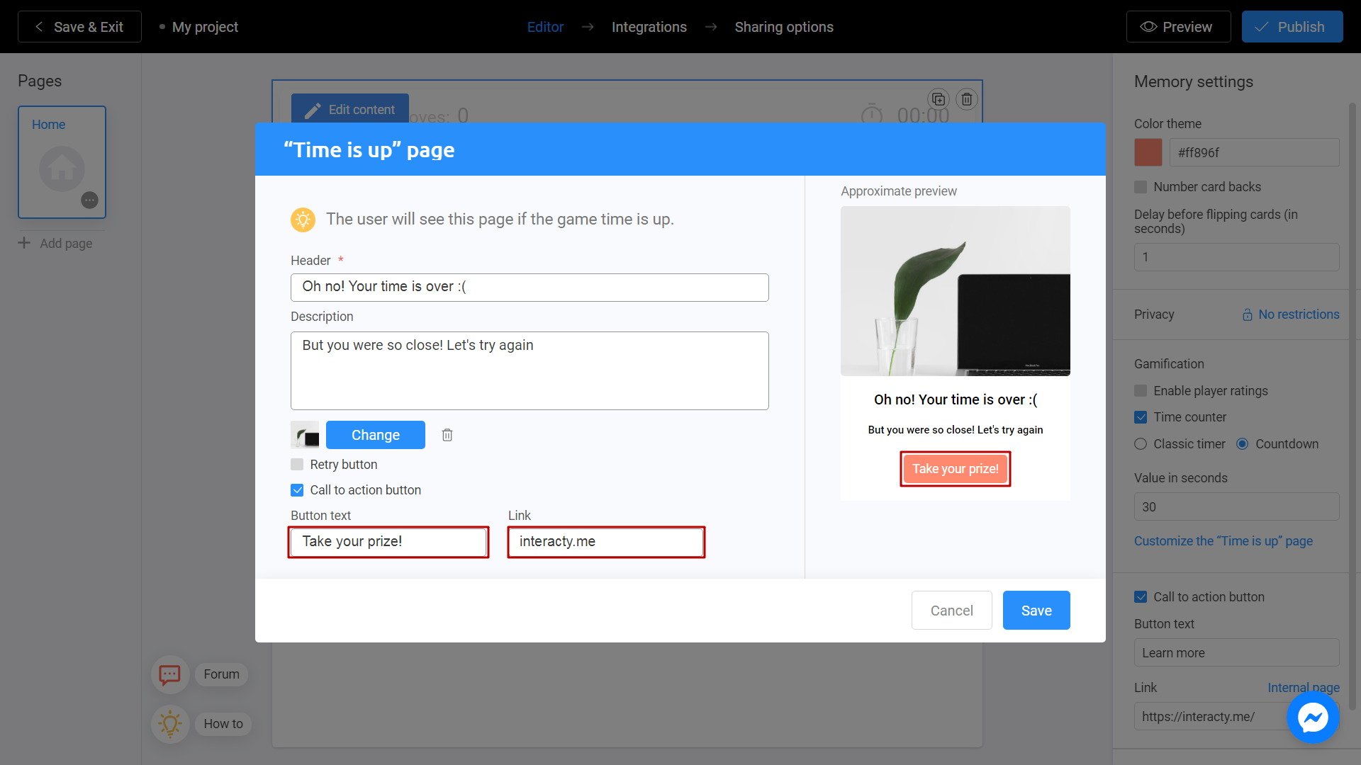Select the Classic timer radio button
1361x765 pixels.
click(1141, 443)
